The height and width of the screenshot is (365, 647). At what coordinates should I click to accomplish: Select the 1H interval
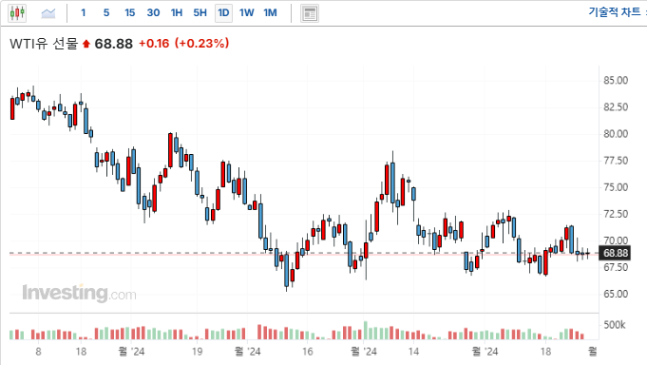[177, 12]
